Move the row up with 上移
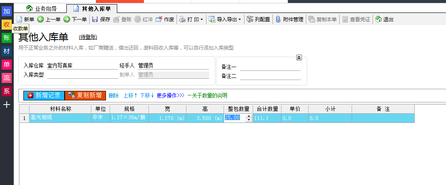Viewport: 446px width, 185px height. click(x=131, y=95)
